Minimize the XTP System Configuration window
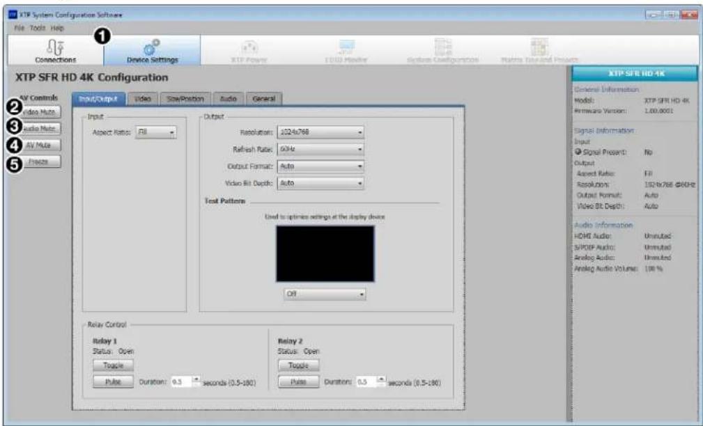The image size is (703, 426). [654, 15]
